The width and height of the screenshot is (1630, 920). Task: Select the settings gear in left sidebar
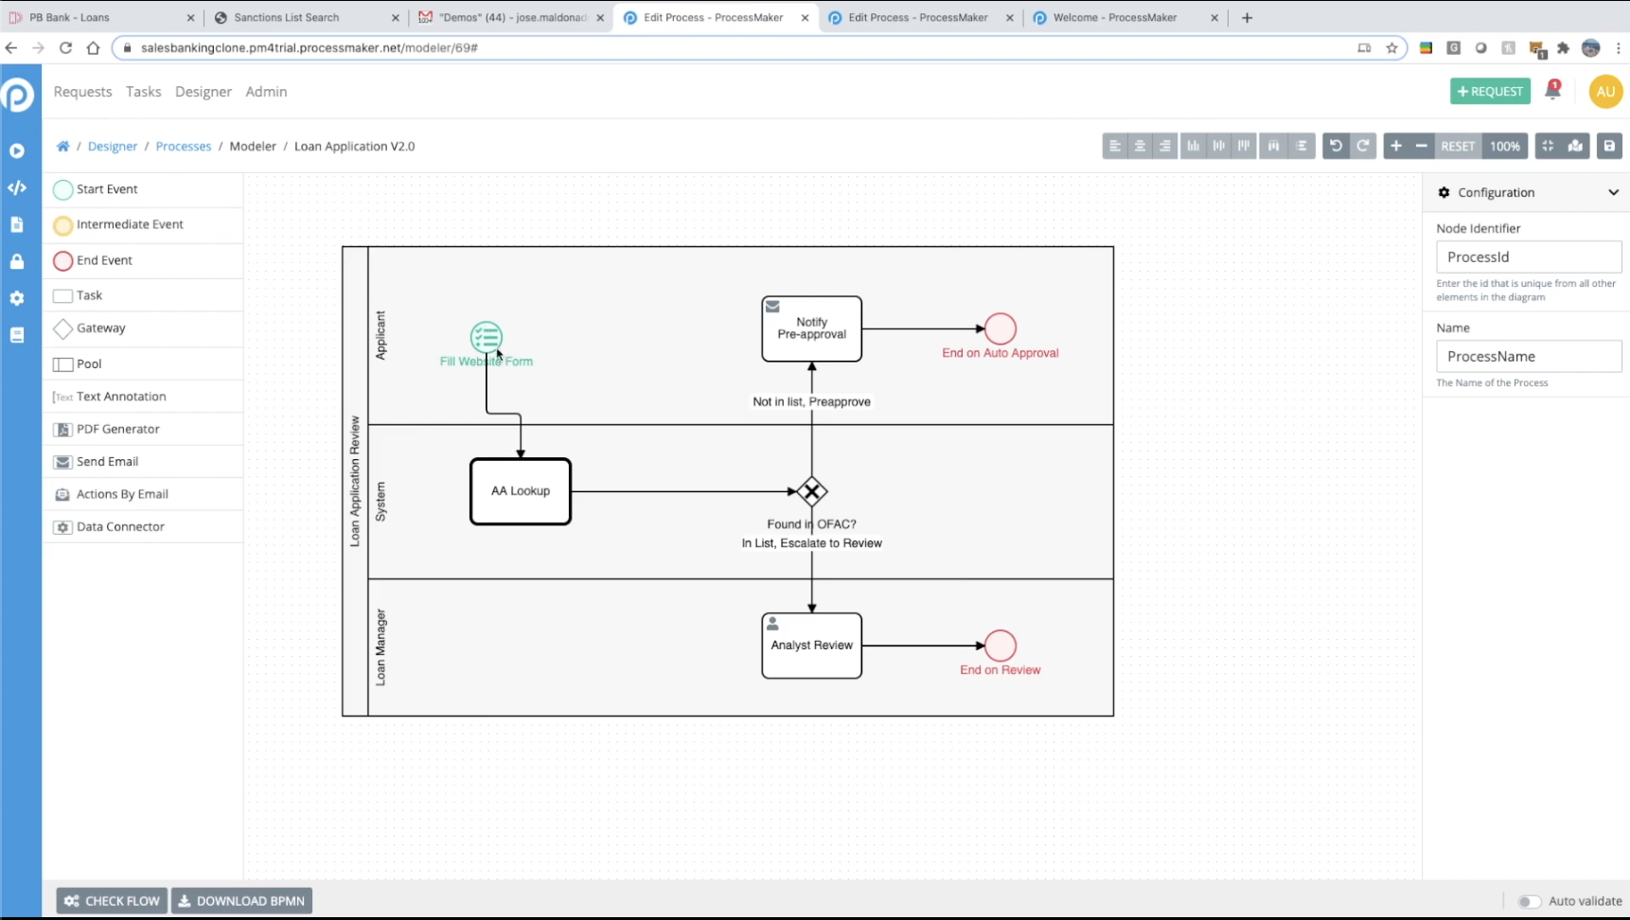click(x=17, y=298)
